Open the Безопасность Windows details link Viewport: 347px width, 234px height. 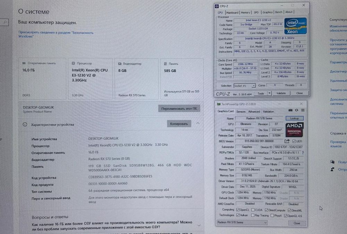click(56, 34)
